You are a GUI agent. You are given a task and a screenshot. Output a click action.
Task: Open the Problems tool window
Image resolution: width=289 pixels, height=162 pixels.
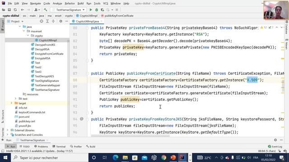(41, 146)
